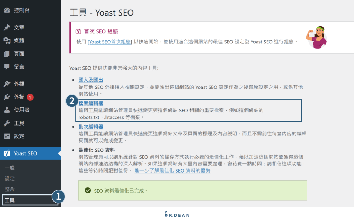Switch to the 一般 submenu item
Image resolution: width=354 pixels, height=221 pixels.
click(x=10, y=168)
